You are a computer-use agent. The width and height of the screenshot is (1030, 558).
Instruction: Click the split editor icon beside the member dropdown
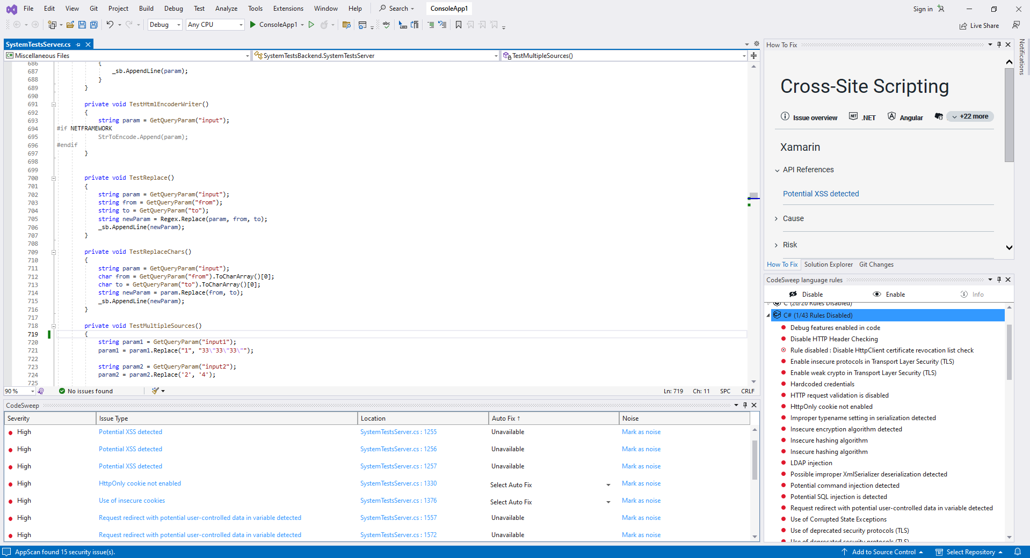point(754,56)
